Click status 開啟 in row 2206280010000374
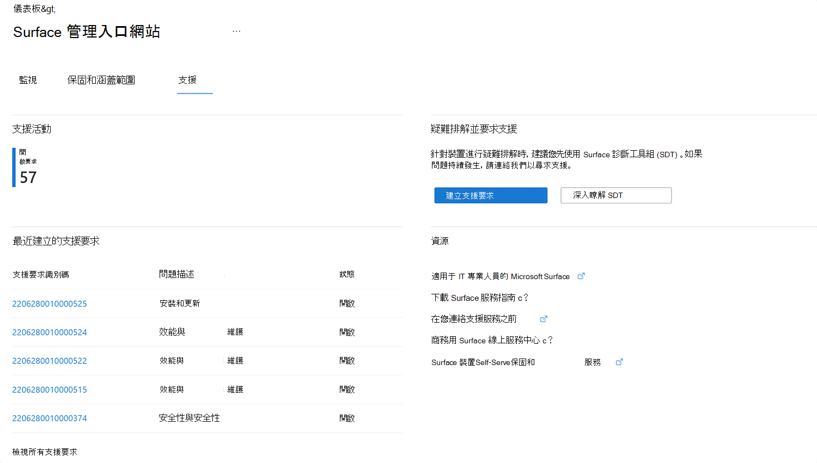Image resolution: width=817 pixels, height=463 pixels. pyautogui.click(x=347, y=418)
